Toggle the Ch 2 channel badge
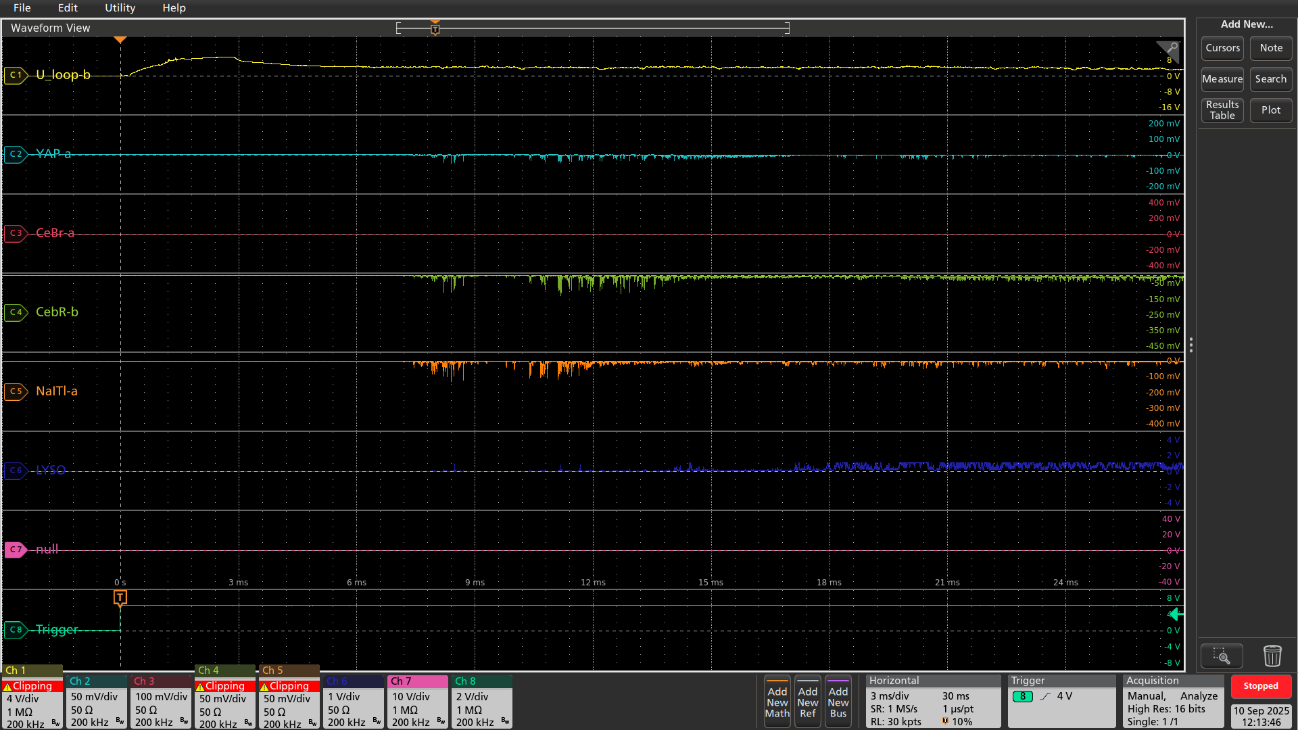Image resolution: width=1298 pixels, height=730 pixels. [96, 702]
